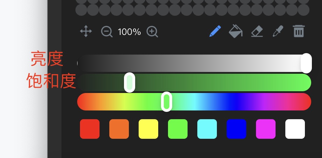The image size is (322, 158).
Task: Click the hue rainbow slider handle
Action: (x=167, y=102)
